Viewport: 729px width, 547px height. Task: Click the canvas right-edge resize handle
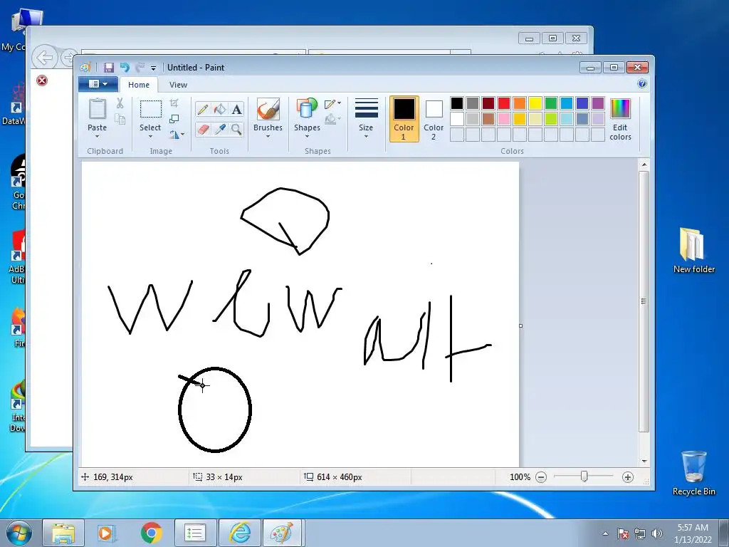pyautogui.click(x=520, y=325)
